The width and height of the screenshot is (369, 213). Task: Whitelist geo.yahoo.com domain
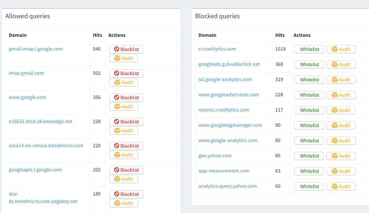click(309, 156)
